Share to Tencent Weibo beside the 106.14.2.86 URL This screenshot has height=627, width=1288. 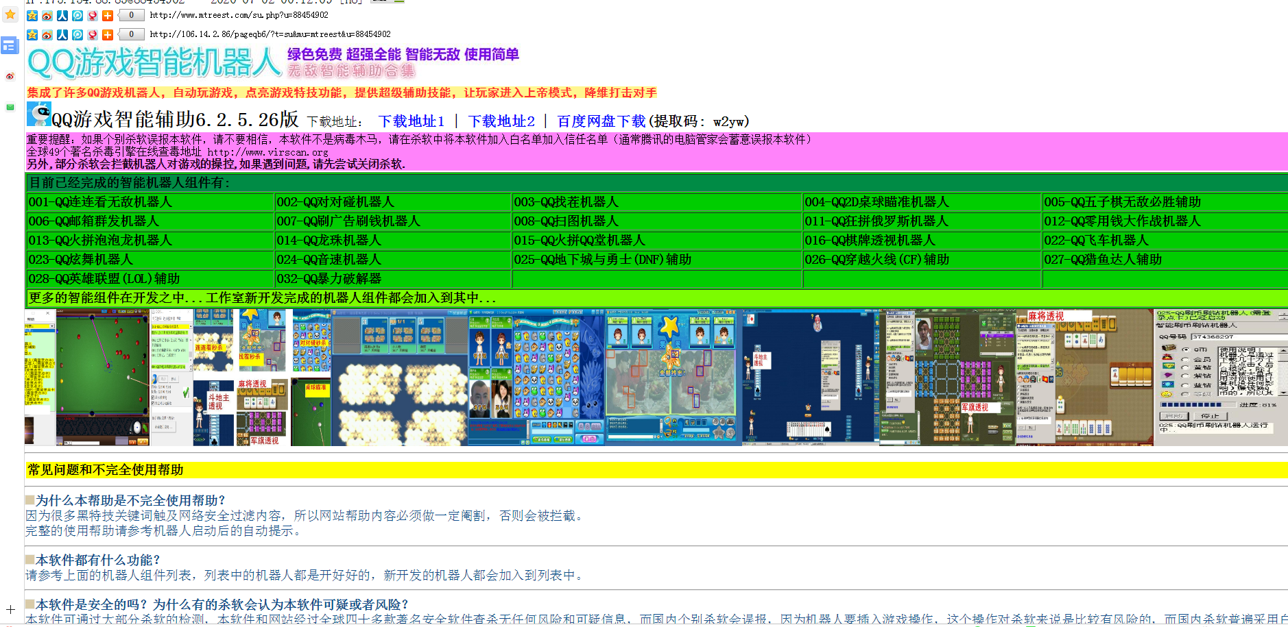point(77,35)
